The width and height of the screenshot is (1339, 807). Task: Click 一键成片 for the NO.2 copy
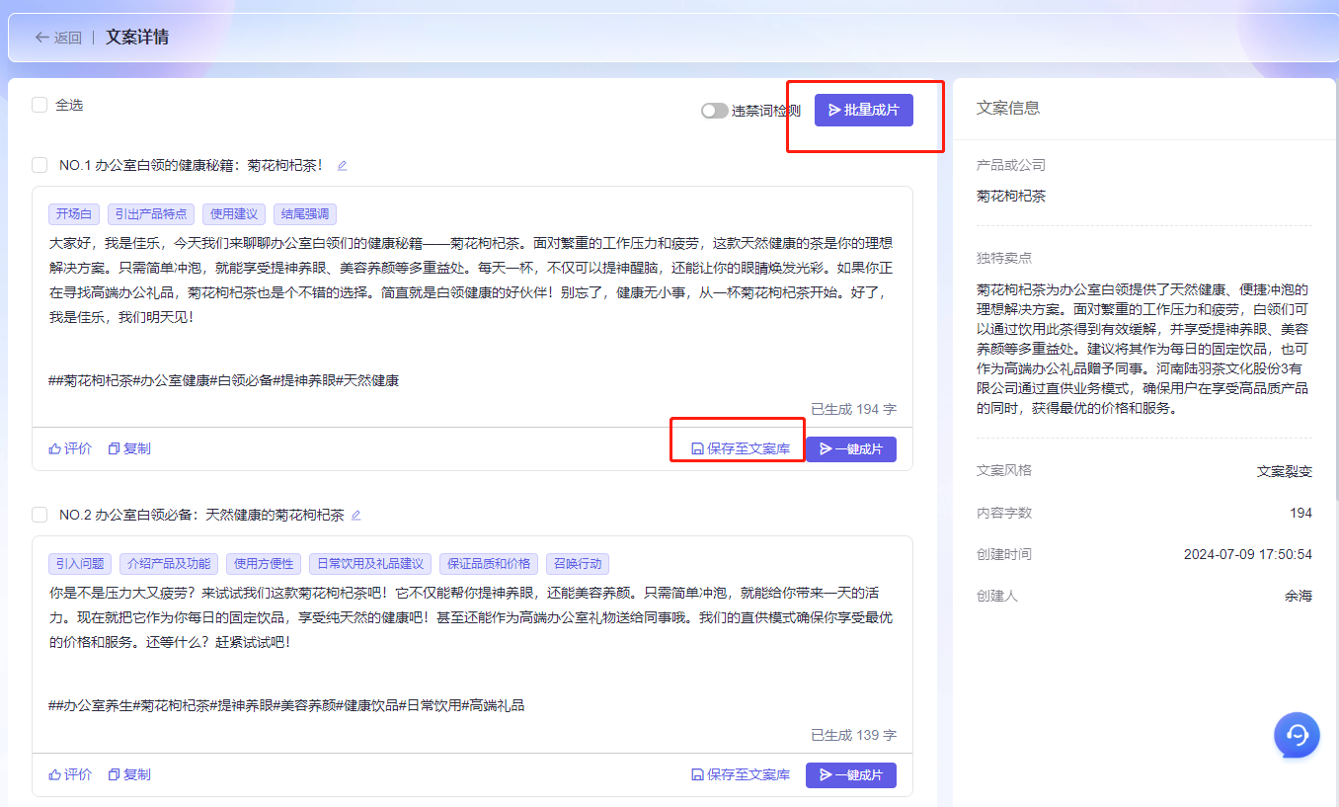[851, 775]
